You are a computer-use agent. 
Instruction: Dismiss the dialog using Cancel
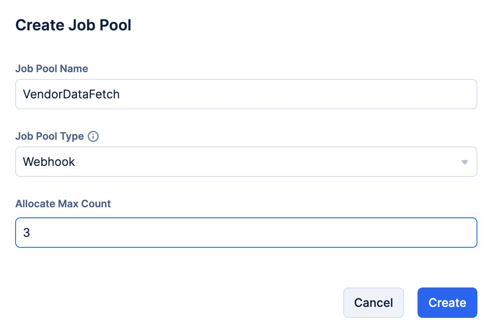coord(373,303)
